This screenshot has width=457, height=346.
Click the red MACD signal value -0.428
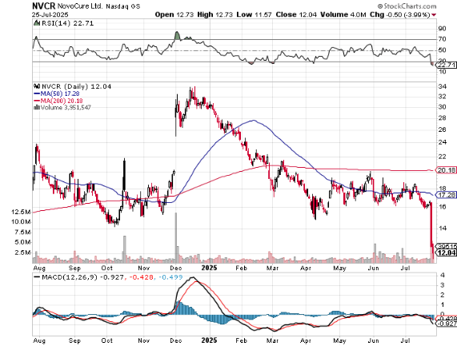[141, 277]
